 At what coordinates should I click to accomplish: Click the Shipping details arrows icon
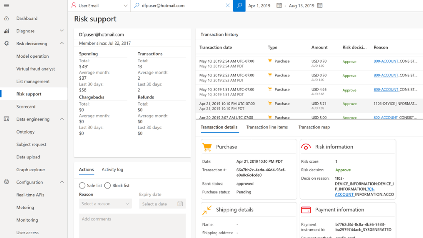click(x=207, y=210)
